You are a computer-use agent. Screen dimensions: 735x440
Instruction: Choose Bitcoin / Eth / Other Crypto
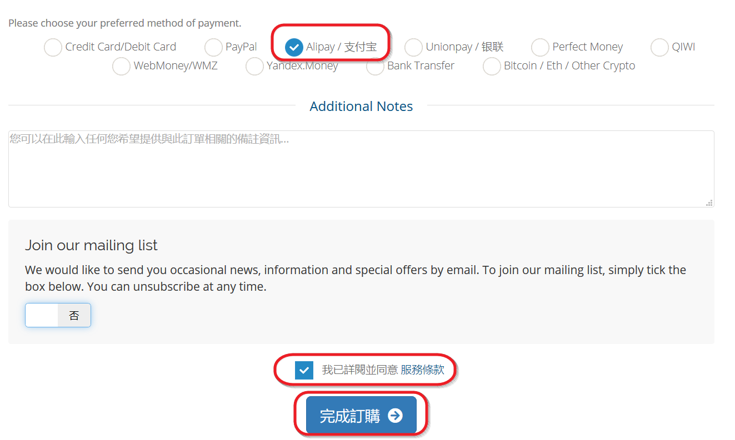pos(492,66)
